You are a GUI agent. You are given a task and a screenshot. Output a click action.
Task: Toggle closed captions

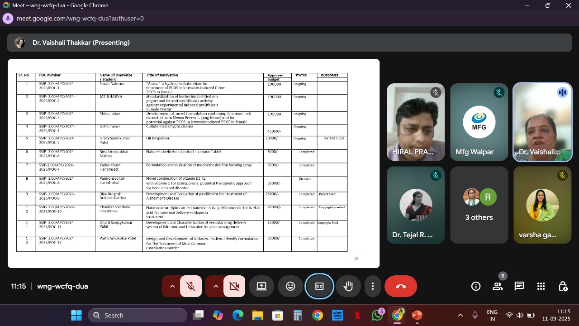click(x=319, y=286)
